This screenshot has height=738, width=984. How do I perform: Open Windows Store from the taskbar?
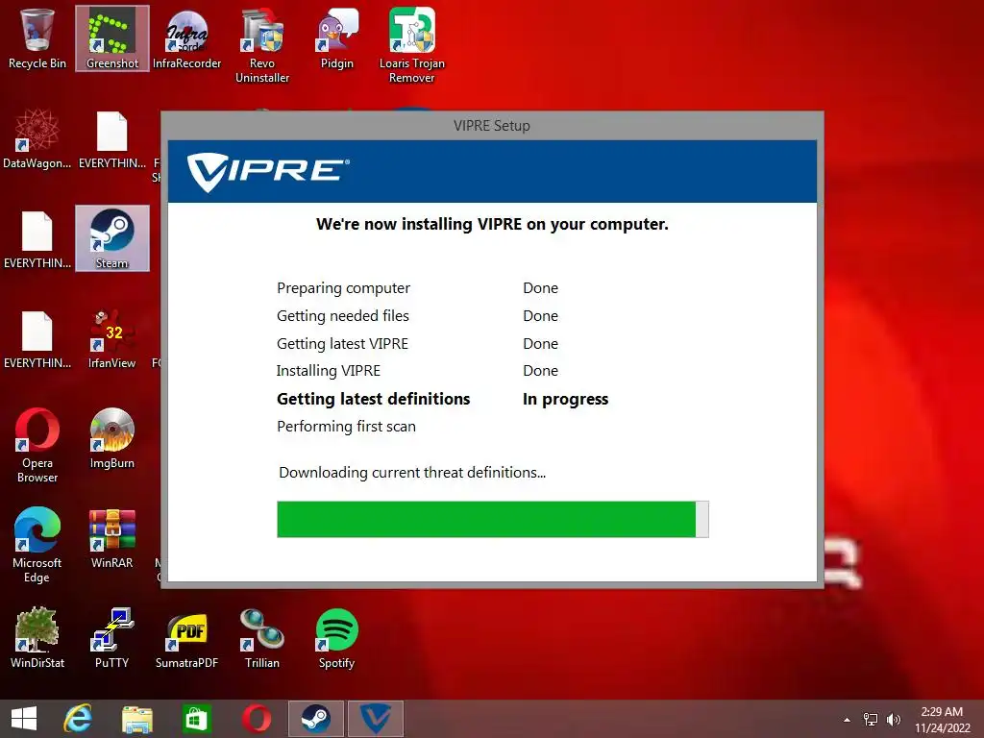196,719
